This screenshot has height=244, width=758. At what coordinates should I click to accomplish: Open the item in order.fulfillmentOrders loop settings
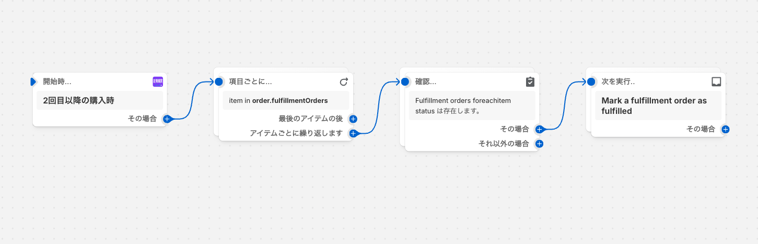point(285,100)
